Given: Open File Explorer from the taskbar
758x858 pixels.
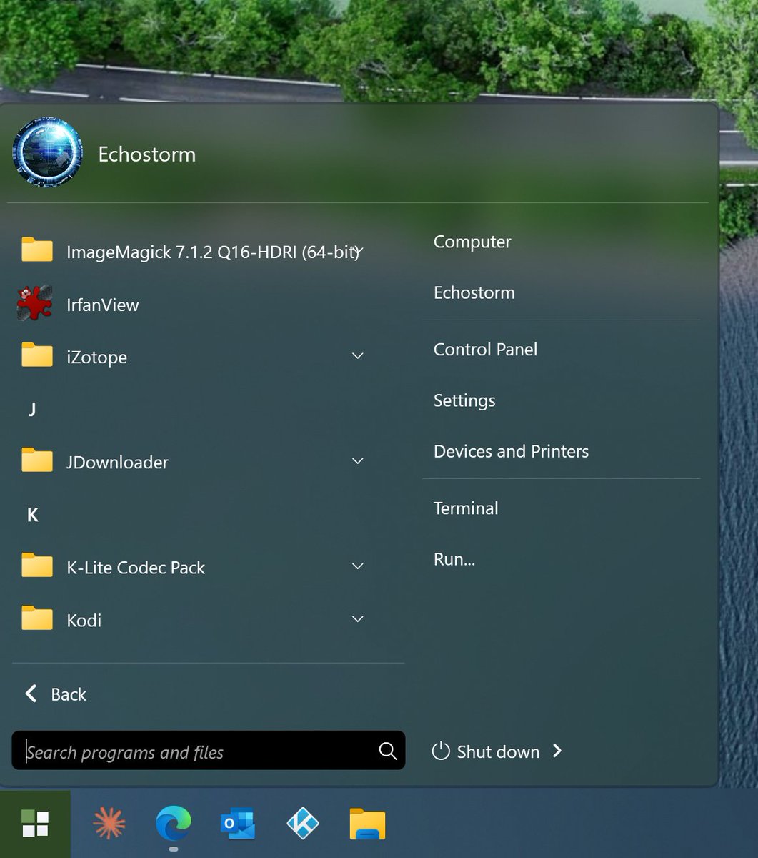Looking at the screenshot, I should tap(367, 824).
